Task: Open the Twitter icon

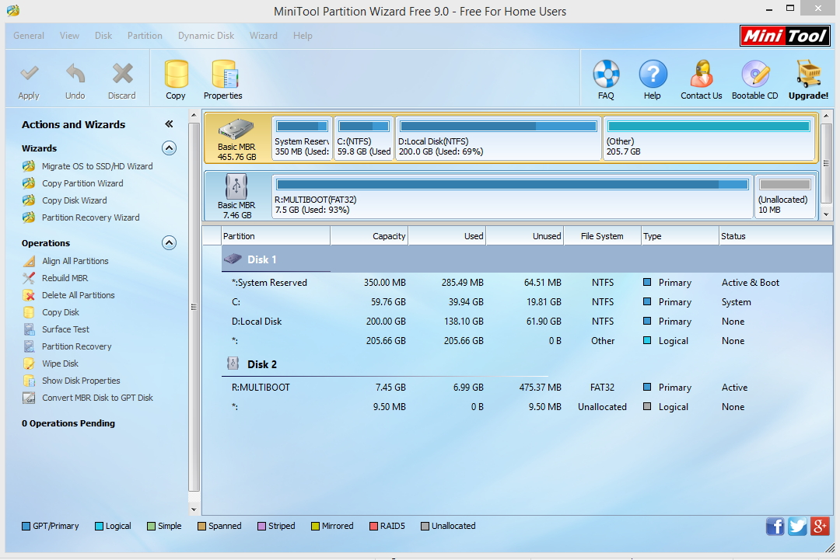Action: point(797,527)
